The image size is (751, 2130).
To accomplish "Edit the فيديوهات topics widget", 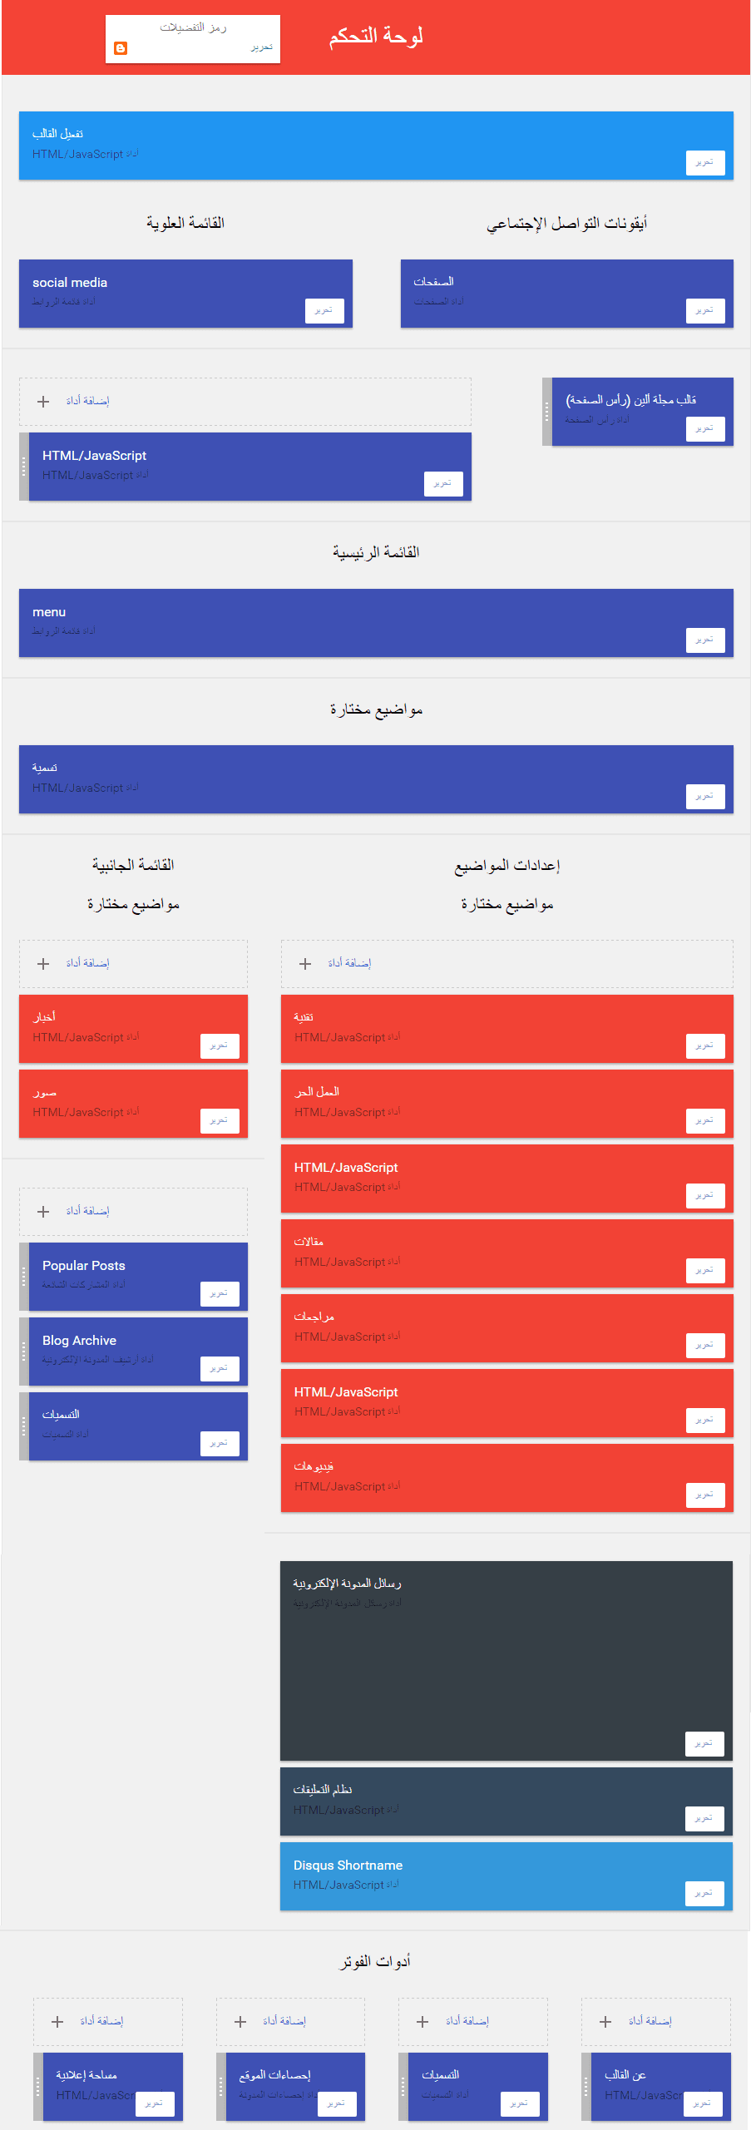I will pyautogui.click(x=704, y=1495).
